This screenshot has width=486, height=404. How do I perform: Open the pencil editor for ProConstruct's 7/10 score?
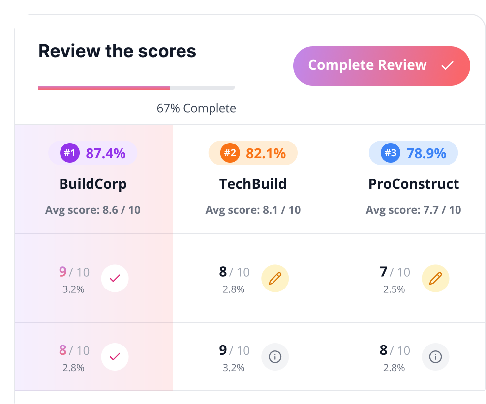(435, 278)
